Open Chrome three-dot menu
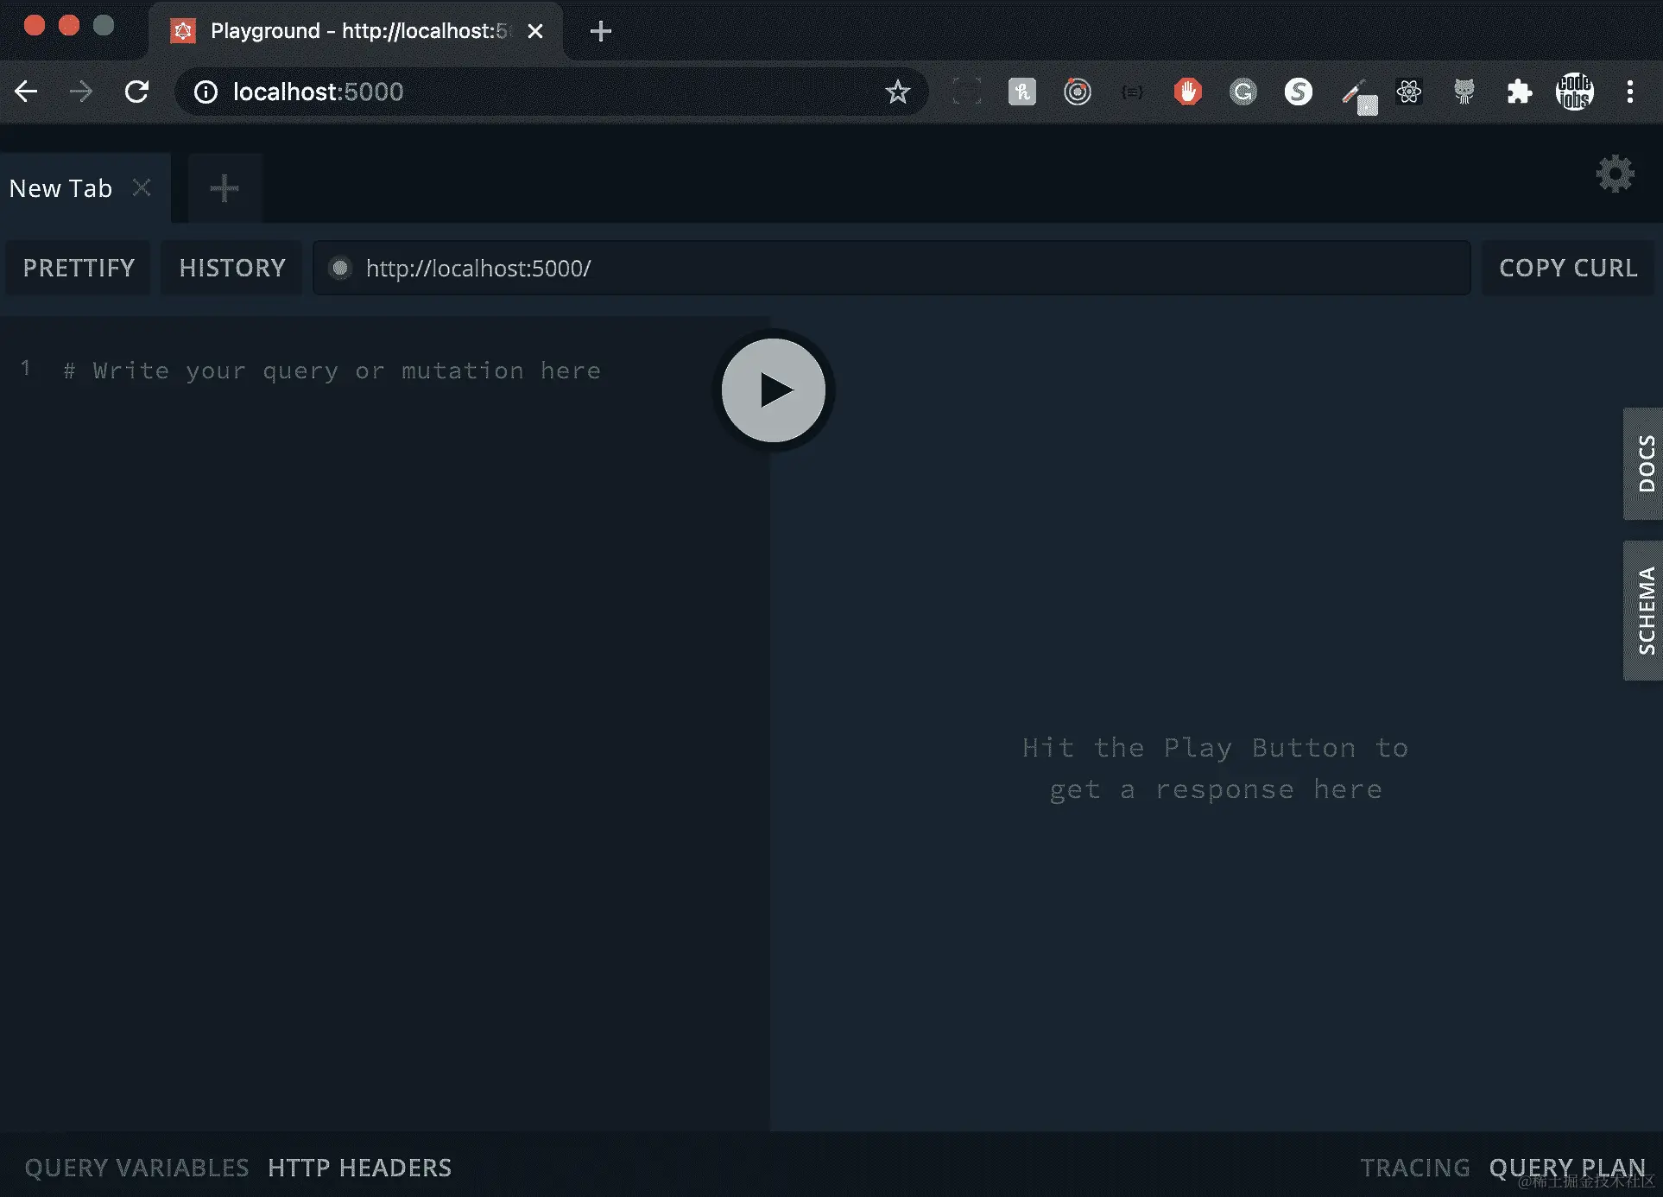This screenshot has width=1663, height=1197. pos(1630,92)
